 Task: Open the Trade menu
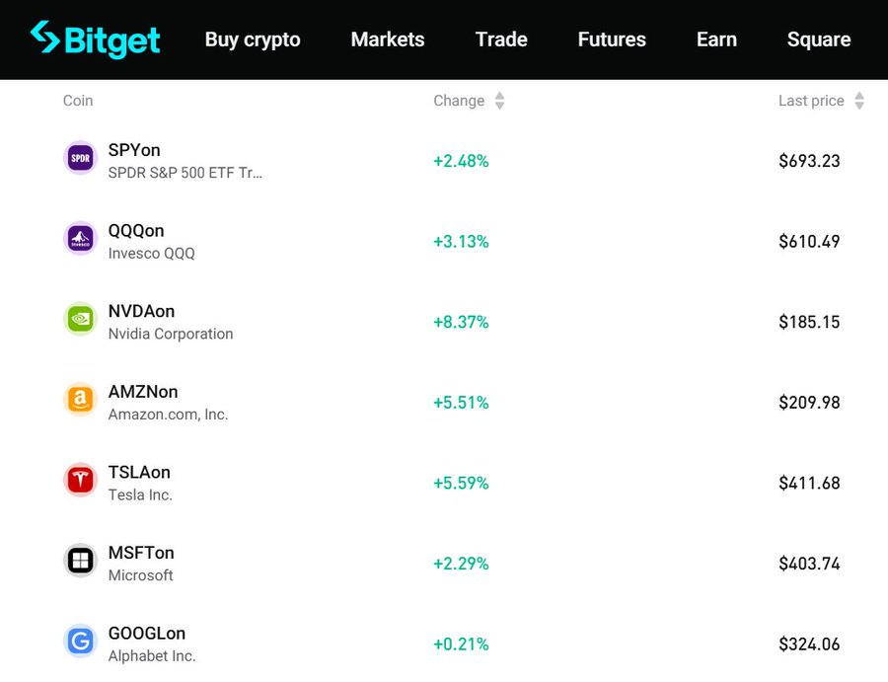pos(501,39)
